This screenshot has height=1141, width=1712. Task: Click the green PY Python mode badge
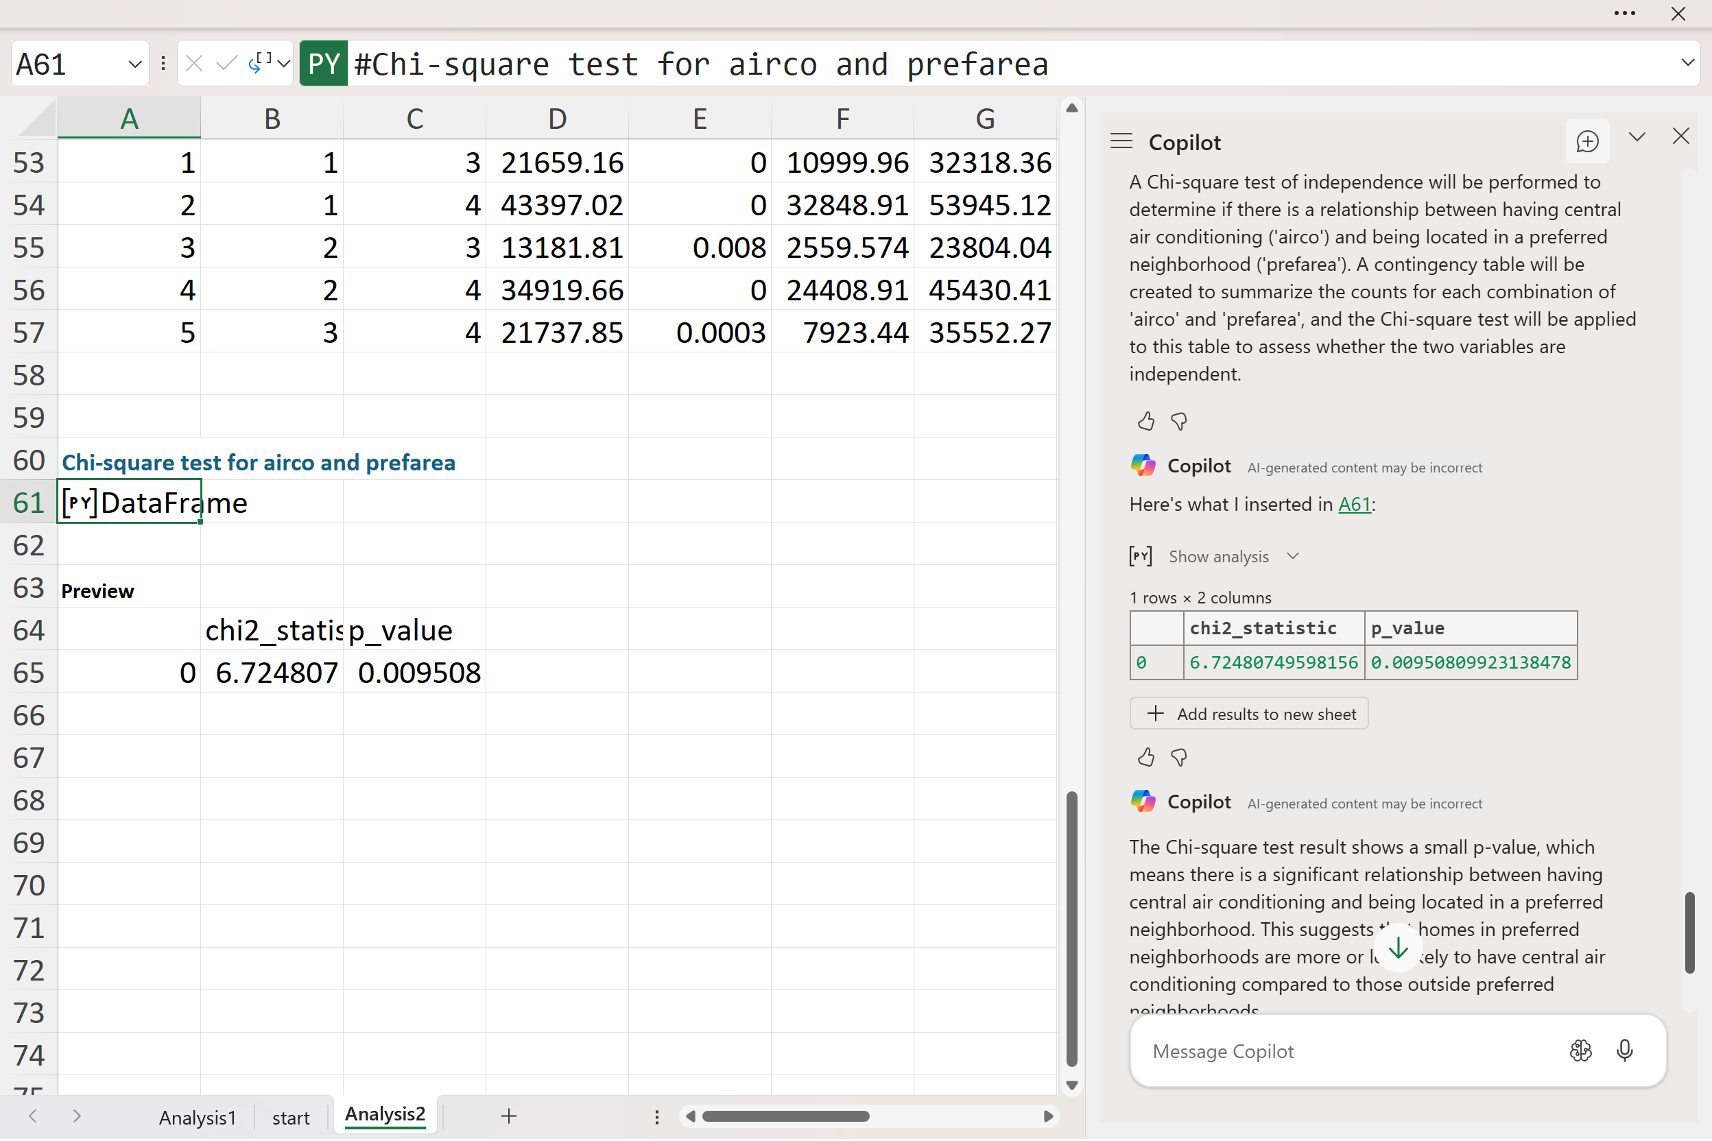tap(323, 64)
